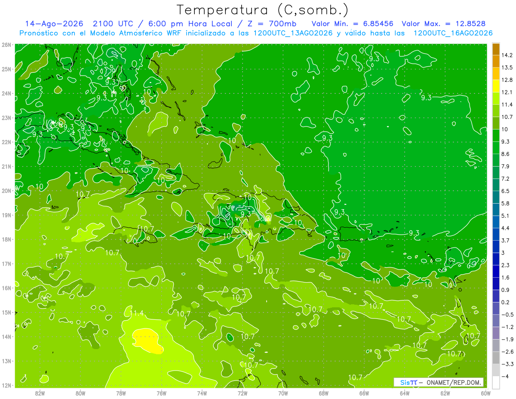This screenshot has width=516, height=399.
Task: Click the 70W longitude axis label
Action: click(x=283, y=393)
